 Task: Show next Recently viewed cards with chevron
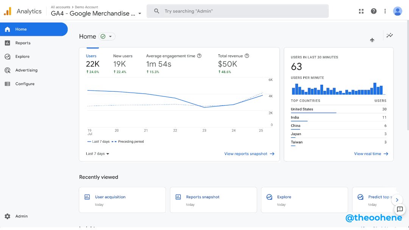click(397, 200)
